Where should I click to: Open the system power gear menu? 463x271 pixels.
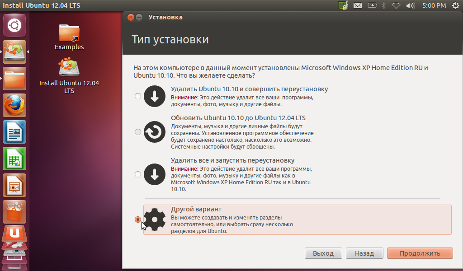[x=456, y=5]
